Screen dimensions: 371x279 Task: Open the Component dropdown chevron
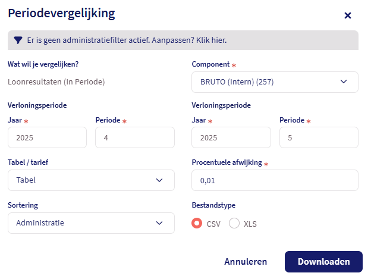344,82
